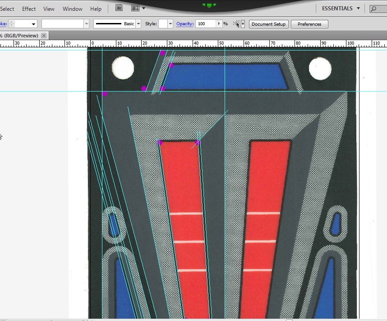Click the magnifier icon in search box
Screen dimensions: 387x321
pyautogui.click(x=374, y=9)
